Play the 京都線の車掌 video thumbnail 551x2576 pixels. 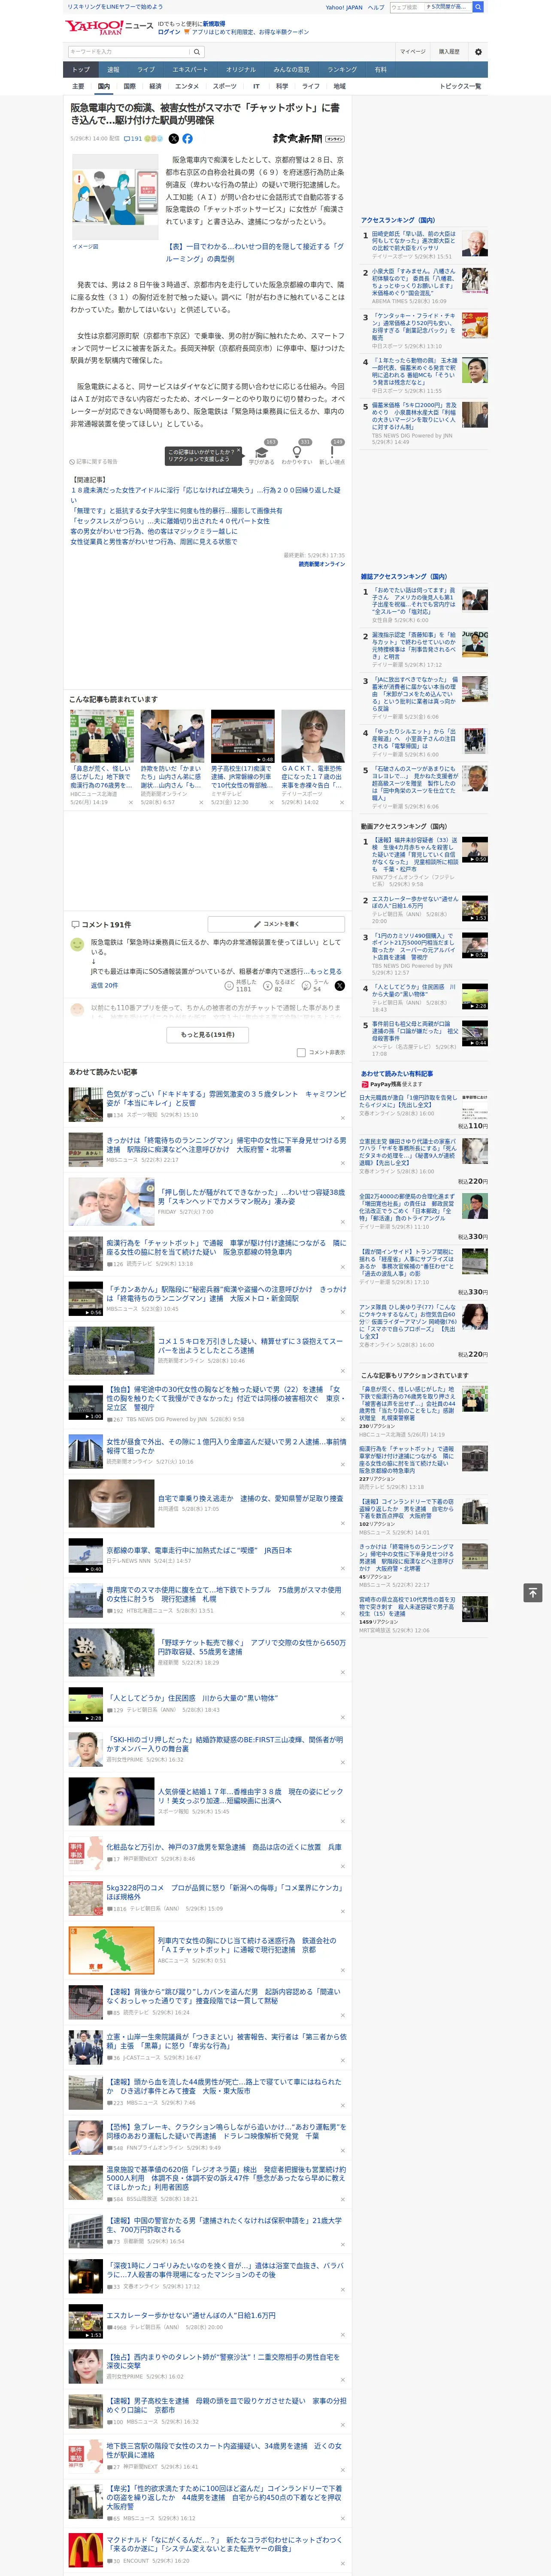(86, 1555)
